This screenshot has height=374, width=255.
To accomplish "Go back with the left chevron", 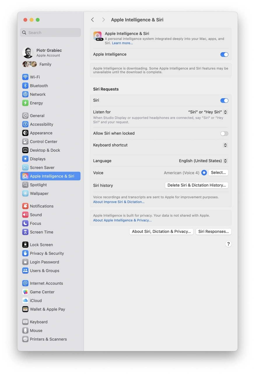I will click(x=92, y=20).
